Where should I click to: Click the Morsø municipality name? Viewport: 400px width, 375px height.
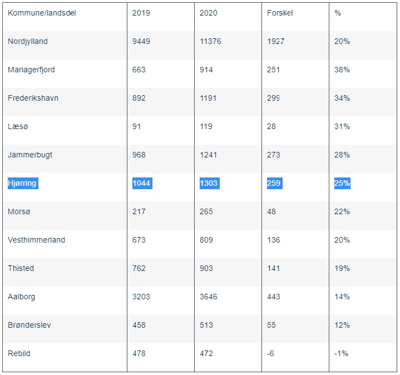20,211
